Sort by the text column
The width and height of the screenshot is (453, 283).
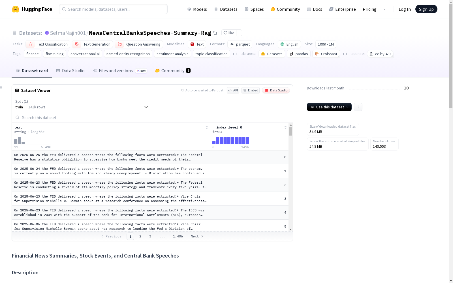click(207, 127)
